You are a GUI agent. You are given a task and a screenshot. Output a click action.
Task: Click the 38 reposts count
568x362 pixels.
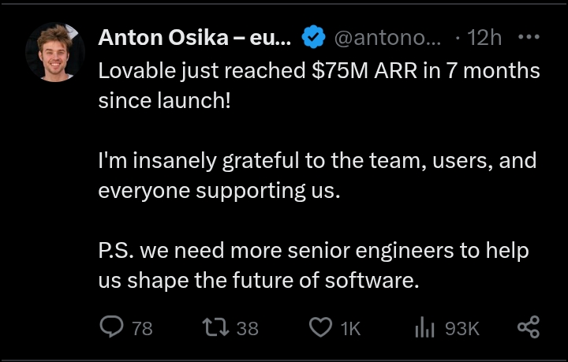[248, 328]
